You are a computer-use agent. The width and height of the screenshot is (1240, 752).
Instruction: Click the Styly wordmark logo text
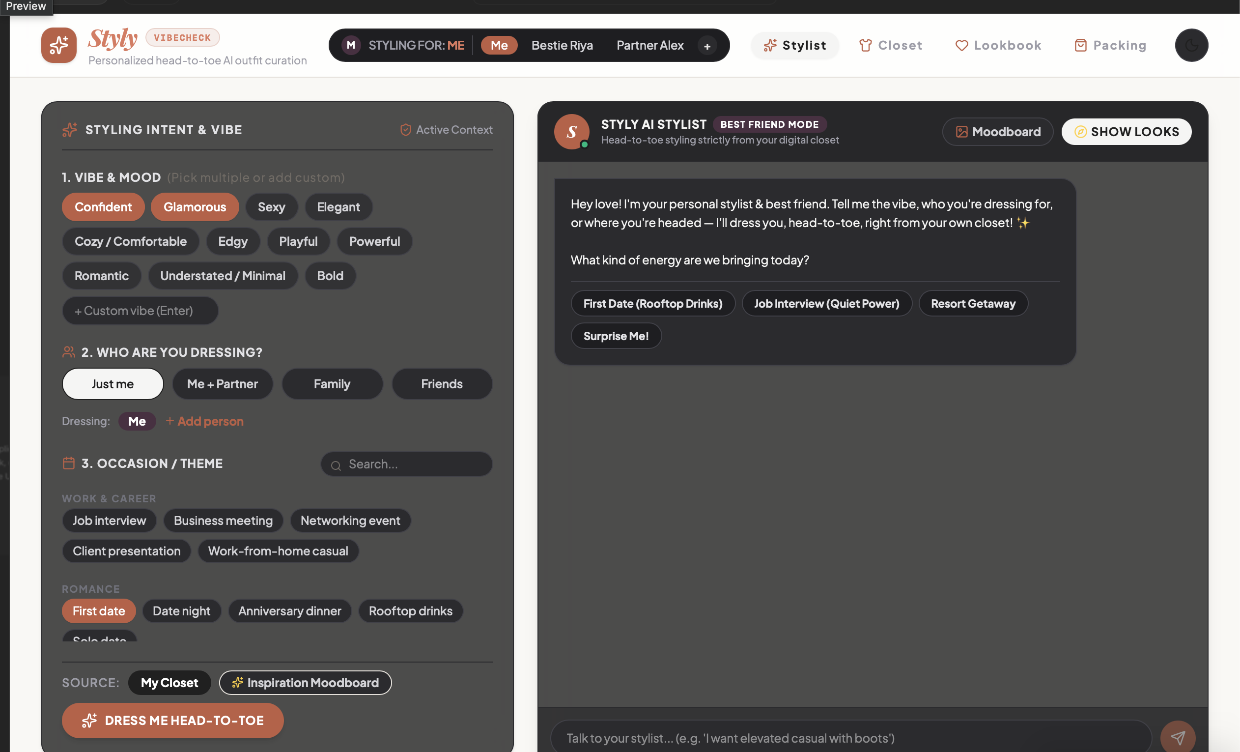coord(113,38)
